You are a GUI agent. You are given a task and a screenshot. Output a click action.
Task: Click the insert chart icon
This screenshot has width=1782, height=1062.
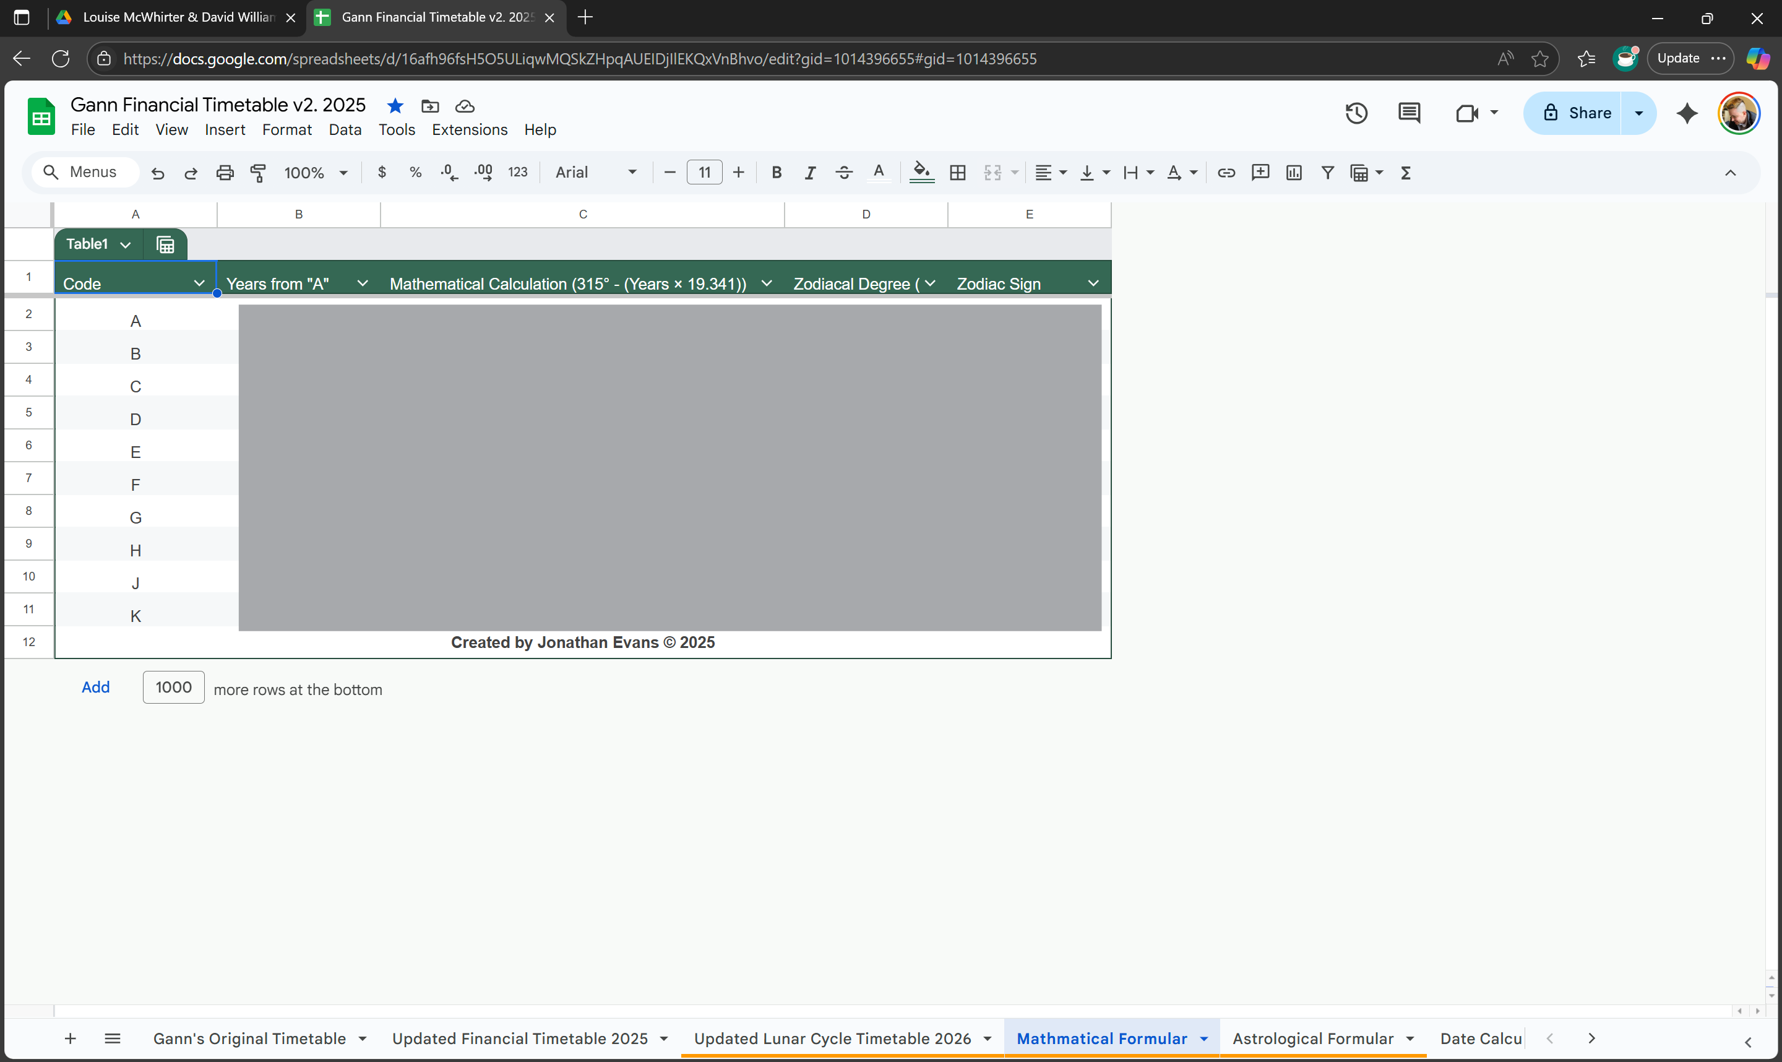[1293, 173]
